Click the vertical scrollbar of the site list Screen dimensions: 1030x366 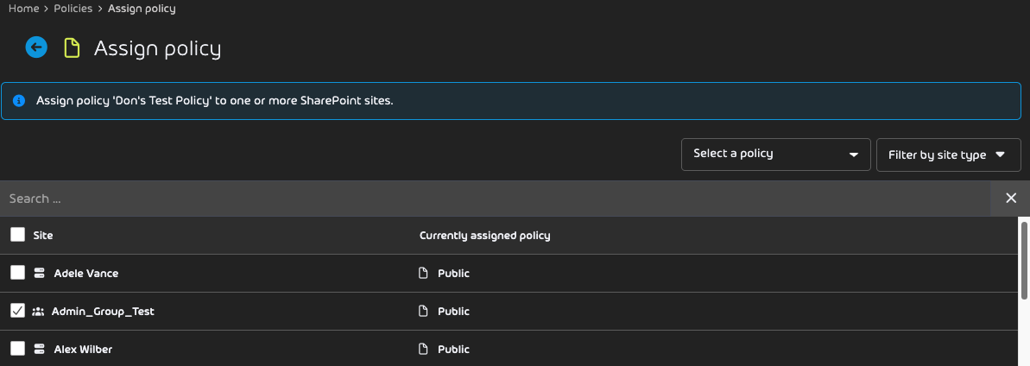1024,260
